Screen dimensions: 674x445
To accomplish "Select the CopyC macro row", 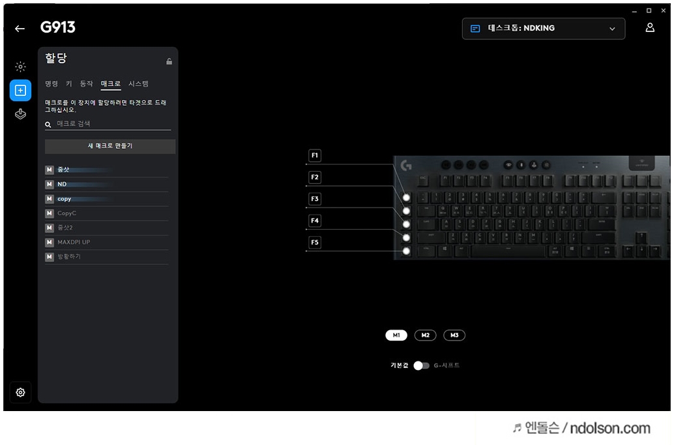I will (107, 213).
